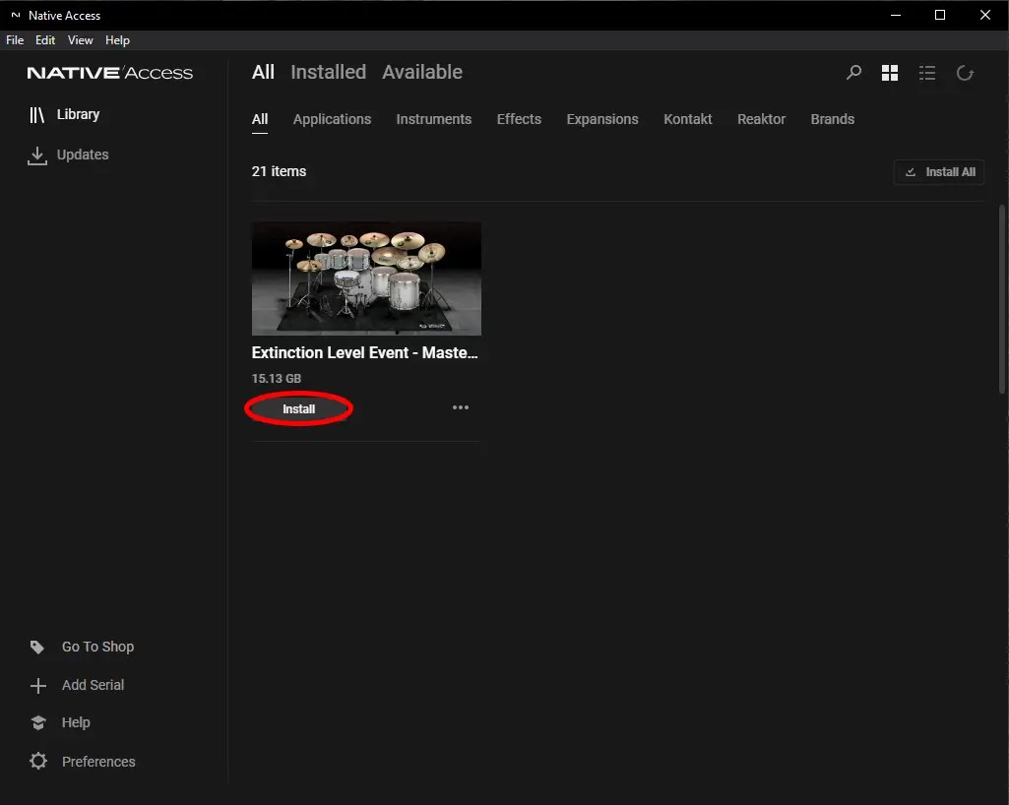Click the Extinction Level Event title
The image size is (1009, 805).
coord(364,352)
